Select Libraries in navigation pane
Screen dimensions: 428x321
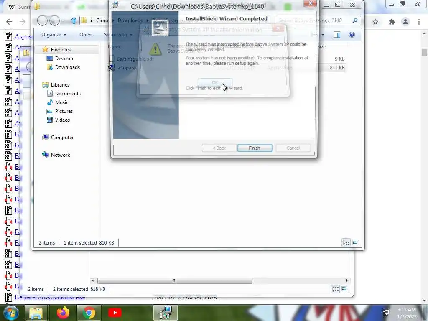pyautogui.click(x=60, y=84)
